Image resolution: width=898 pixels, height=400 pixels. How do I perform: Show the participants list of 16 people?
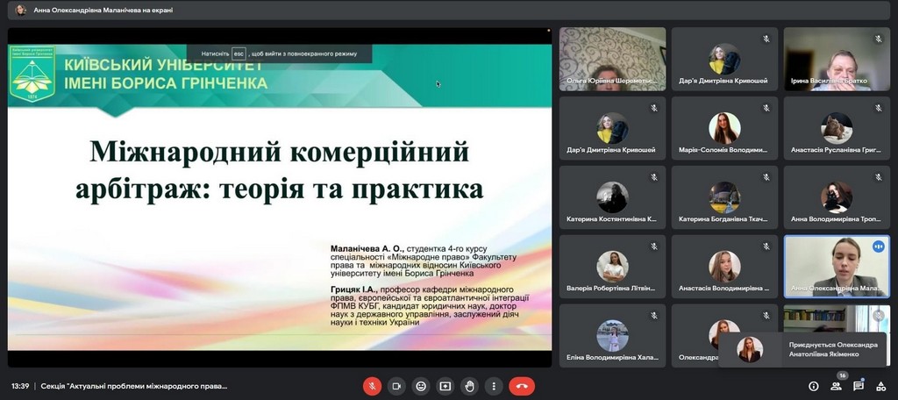click(x=837, y=386)
